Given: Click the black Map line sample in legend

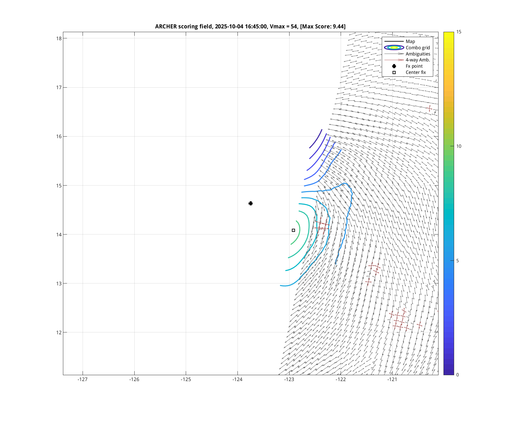Looking at the screenshot, I should (394, 41).
